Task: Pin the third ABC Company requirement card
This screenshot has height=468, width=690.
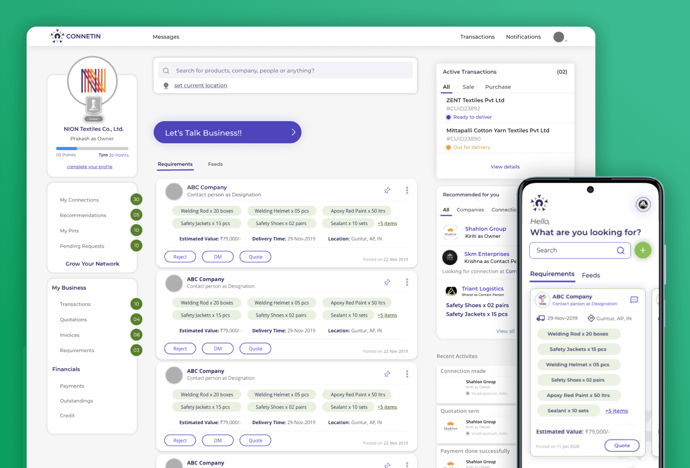Action: [387, 374]
